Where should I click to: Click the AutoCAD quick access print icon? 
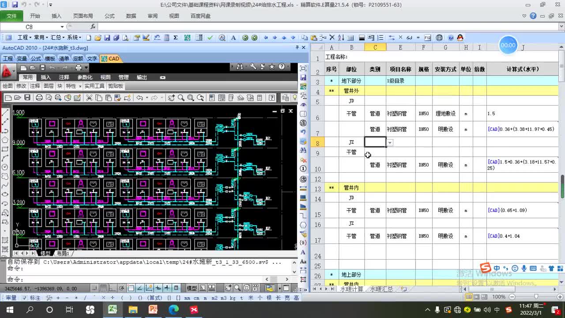(x=78, y=68)
